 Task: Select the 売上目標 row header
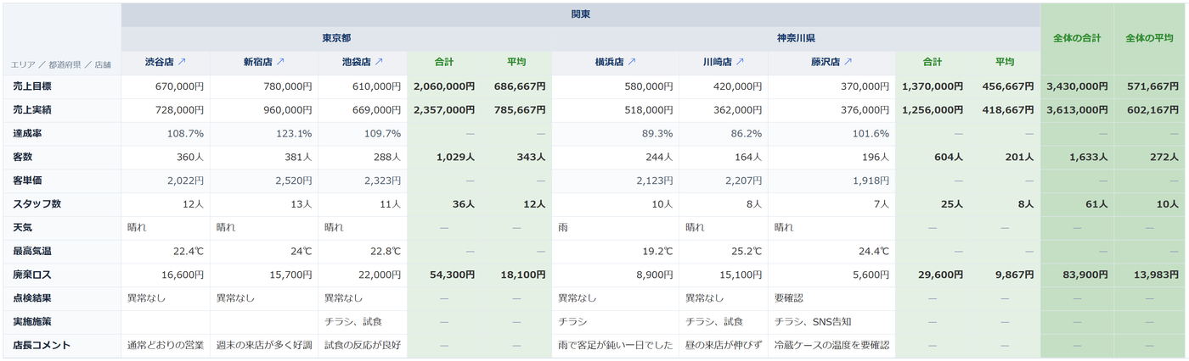(x=62, y=86)
